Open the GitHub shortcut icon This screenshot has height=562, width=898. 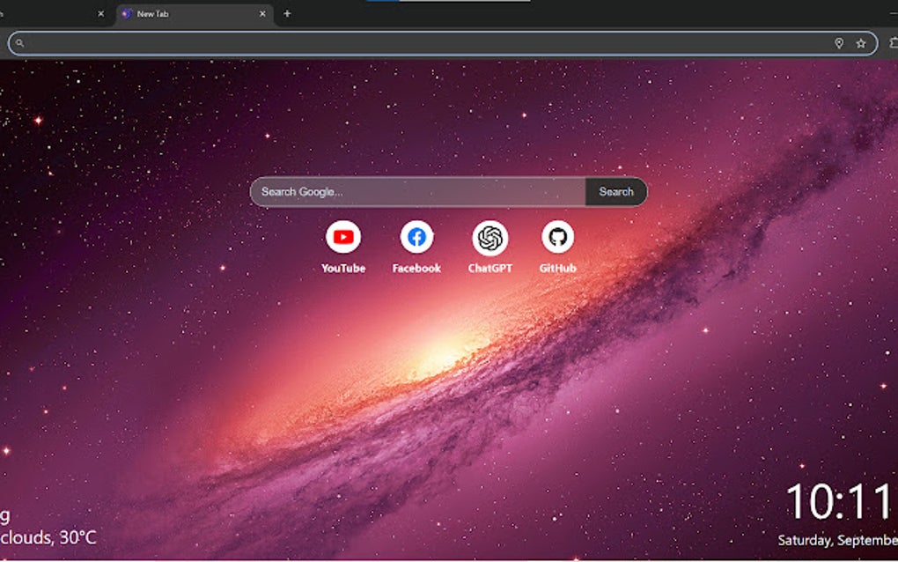(556, 236)
